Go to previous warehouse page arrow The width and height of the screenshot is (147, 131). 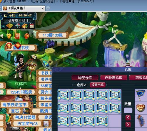pos(128,118)
